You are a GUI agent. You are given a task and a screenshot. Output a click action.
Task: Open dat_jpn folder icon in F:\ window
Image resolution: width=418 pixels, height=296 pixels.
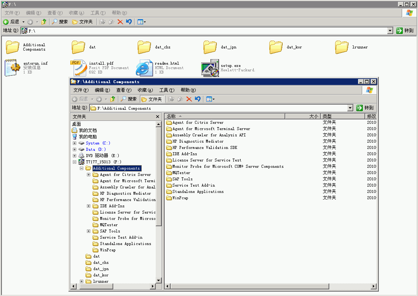pos(210,47)
